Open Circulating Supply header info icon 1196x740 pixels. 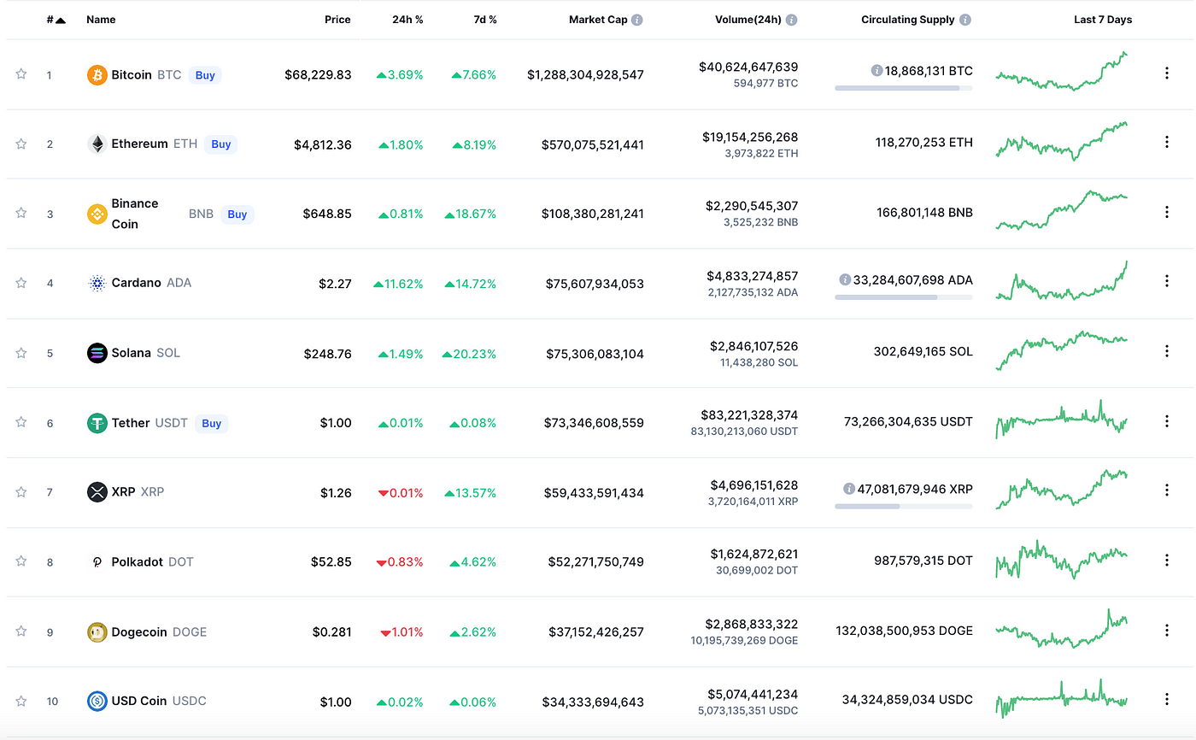click(965, 20)
